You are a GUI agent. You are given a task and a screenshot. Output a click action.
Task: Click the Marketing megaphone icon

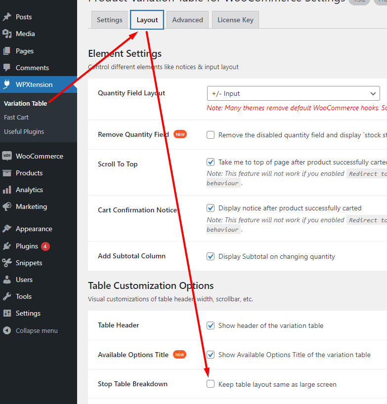point(7,206)
